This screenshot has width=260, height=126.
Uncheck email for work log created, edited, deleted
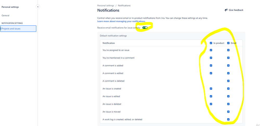(228, 119)
